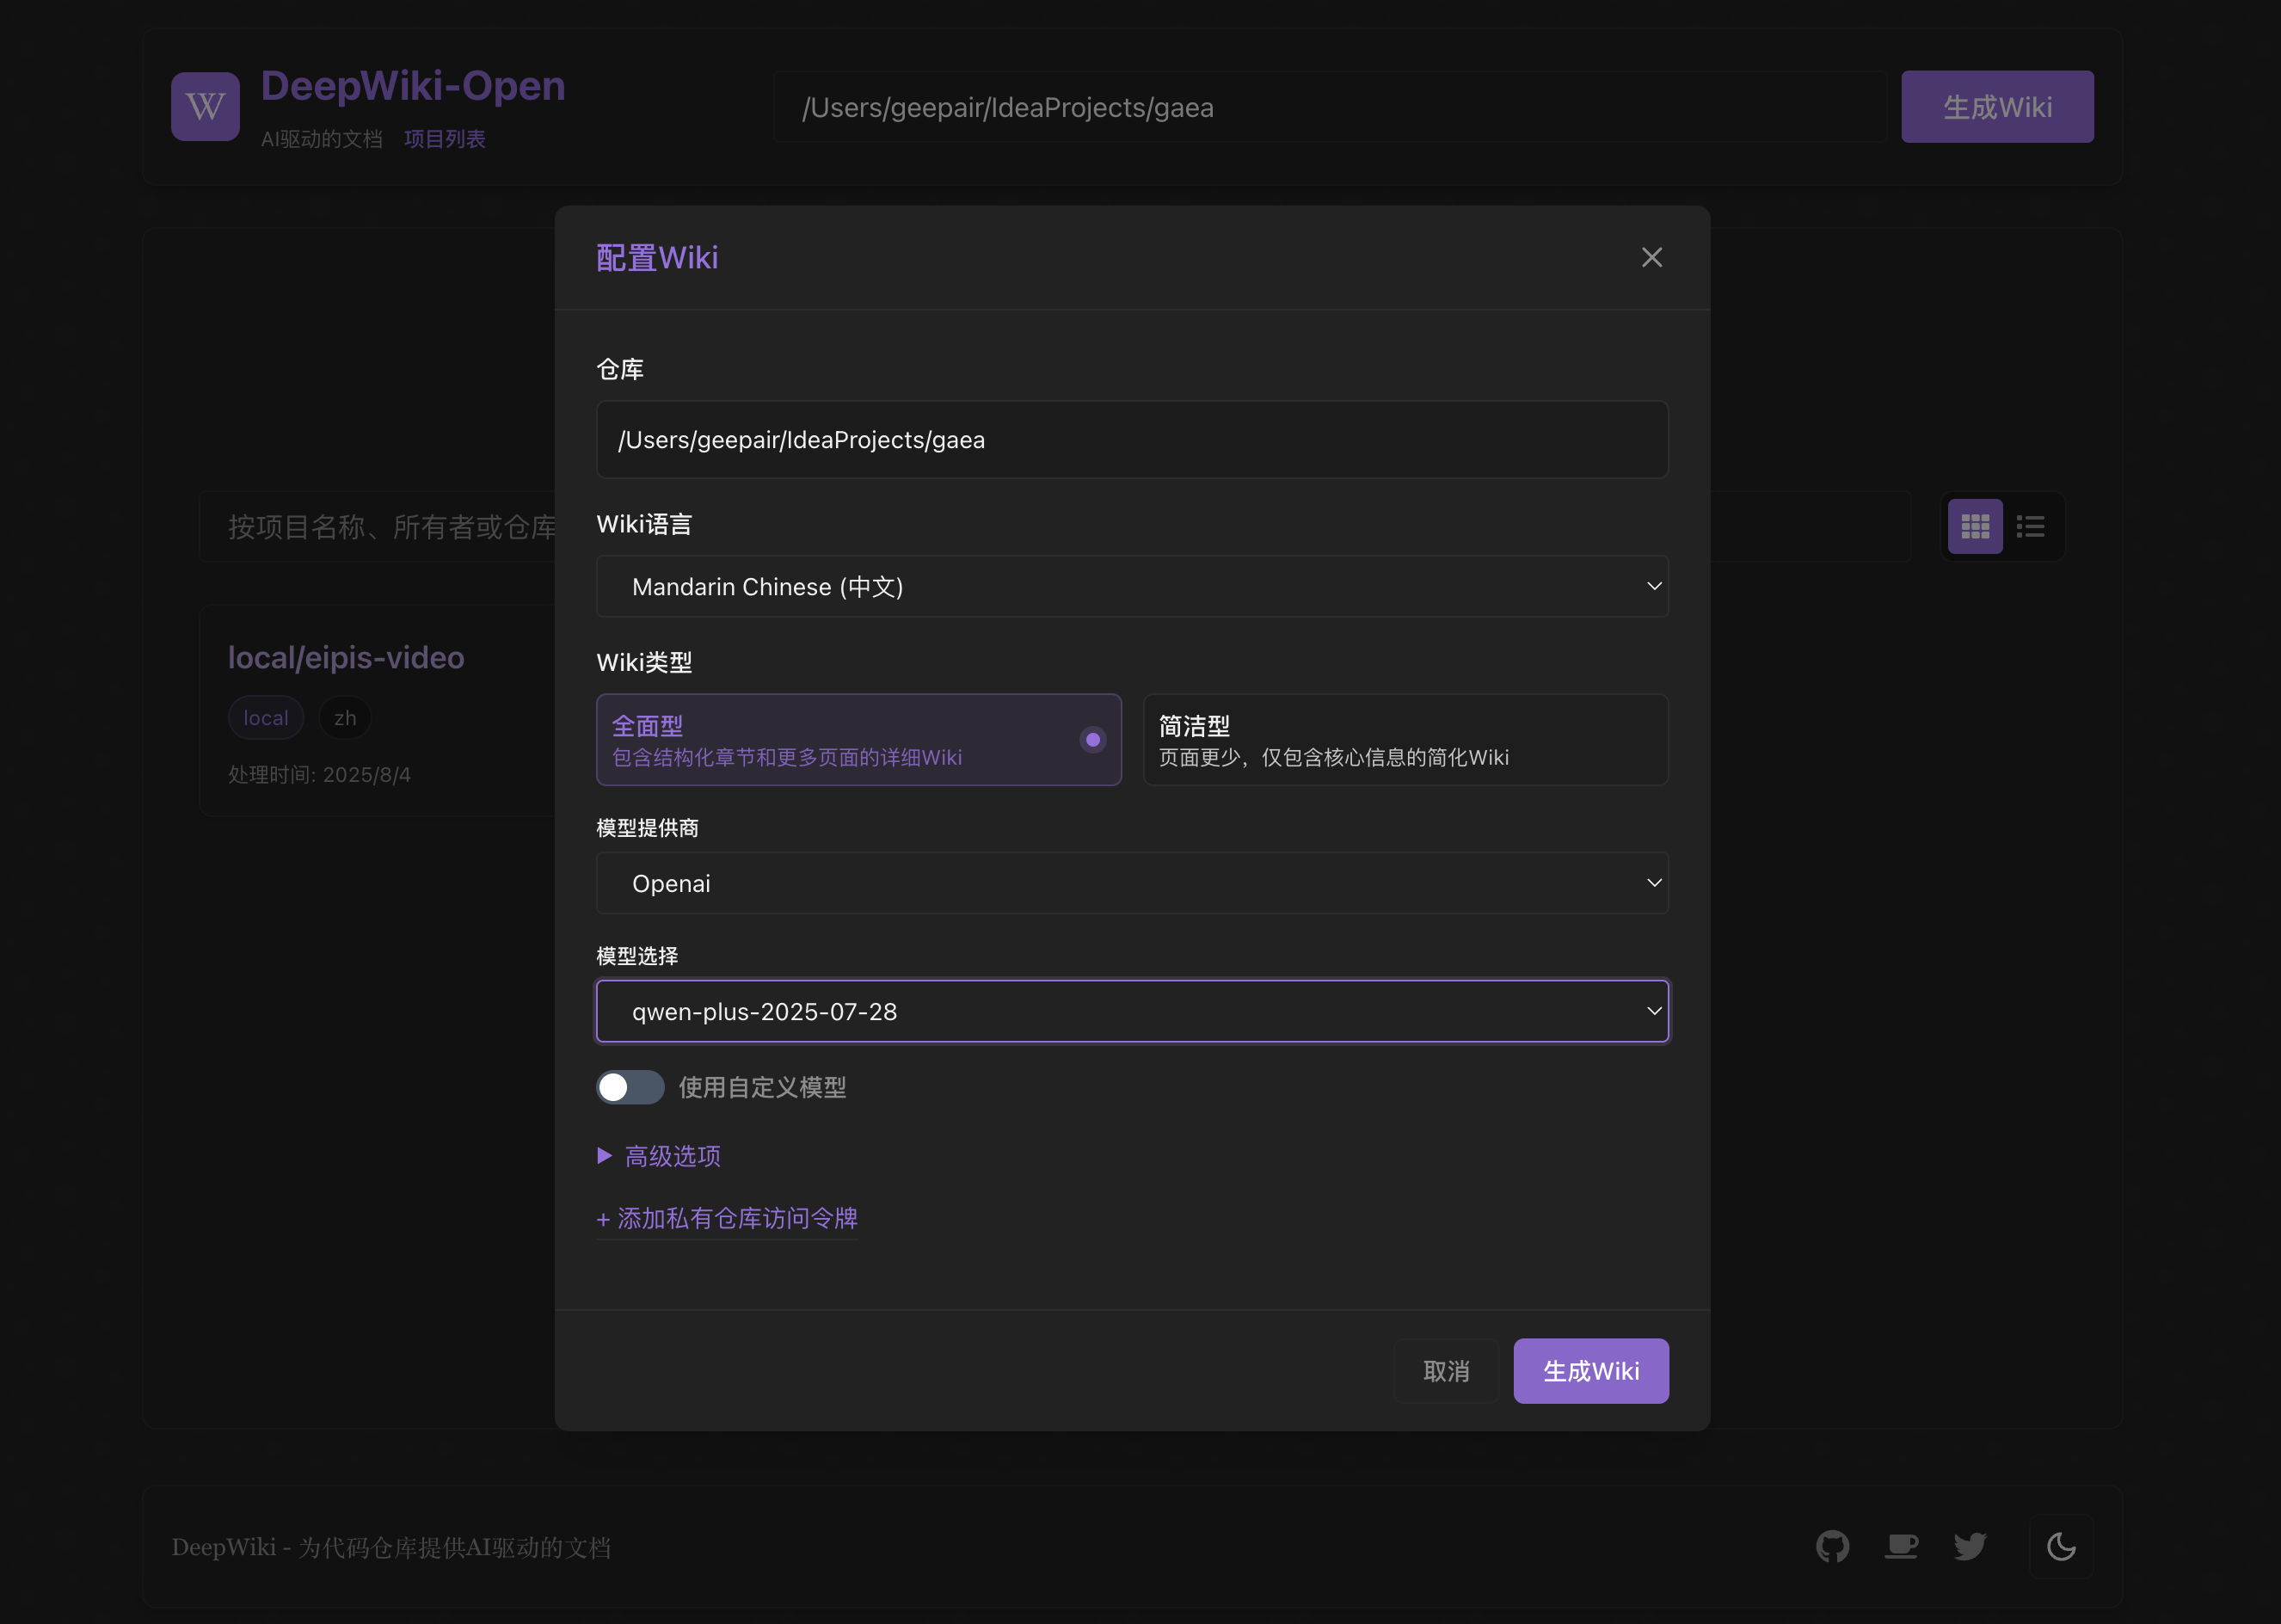Open the 模型提供商 provider dropdown

pos(1131,883)
